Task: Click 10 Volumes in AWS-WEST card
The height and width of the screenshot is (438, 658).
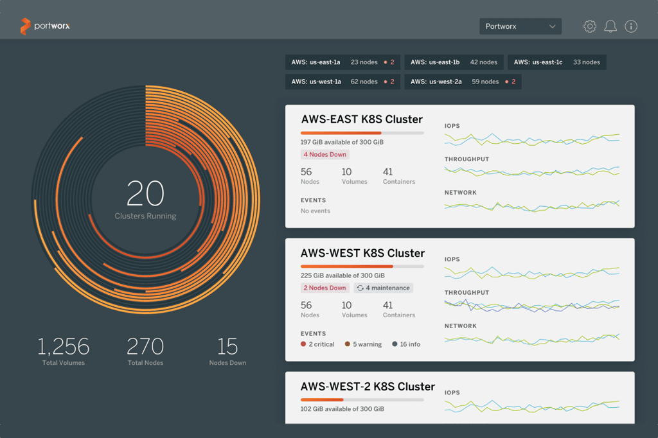Action: click(354, 309)
